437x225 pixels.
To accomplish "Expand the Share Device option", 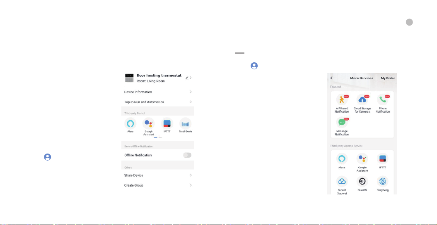I will coord(157,175).
